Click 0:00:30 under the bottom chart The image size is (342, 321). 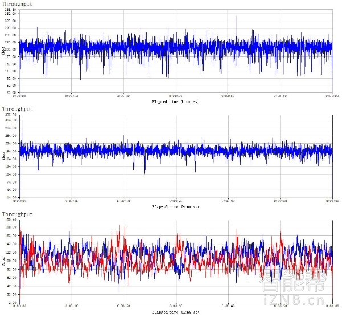coord(176,306)
